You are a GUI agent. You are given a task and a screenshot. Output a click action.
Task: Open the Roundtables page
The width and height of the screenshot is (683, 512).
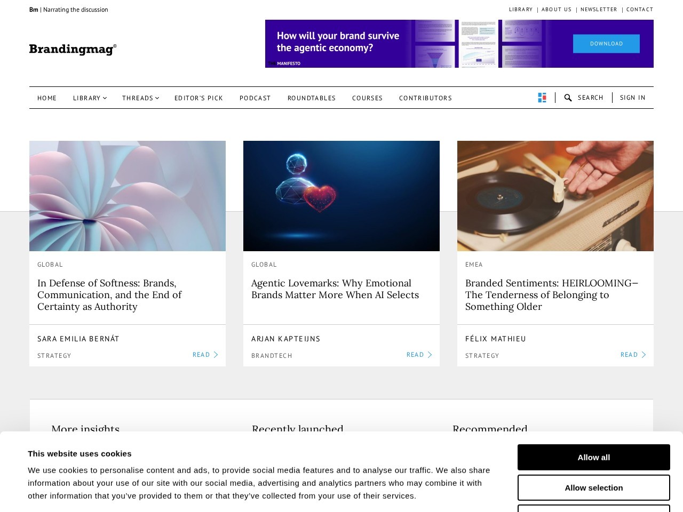tap(312, 98)
